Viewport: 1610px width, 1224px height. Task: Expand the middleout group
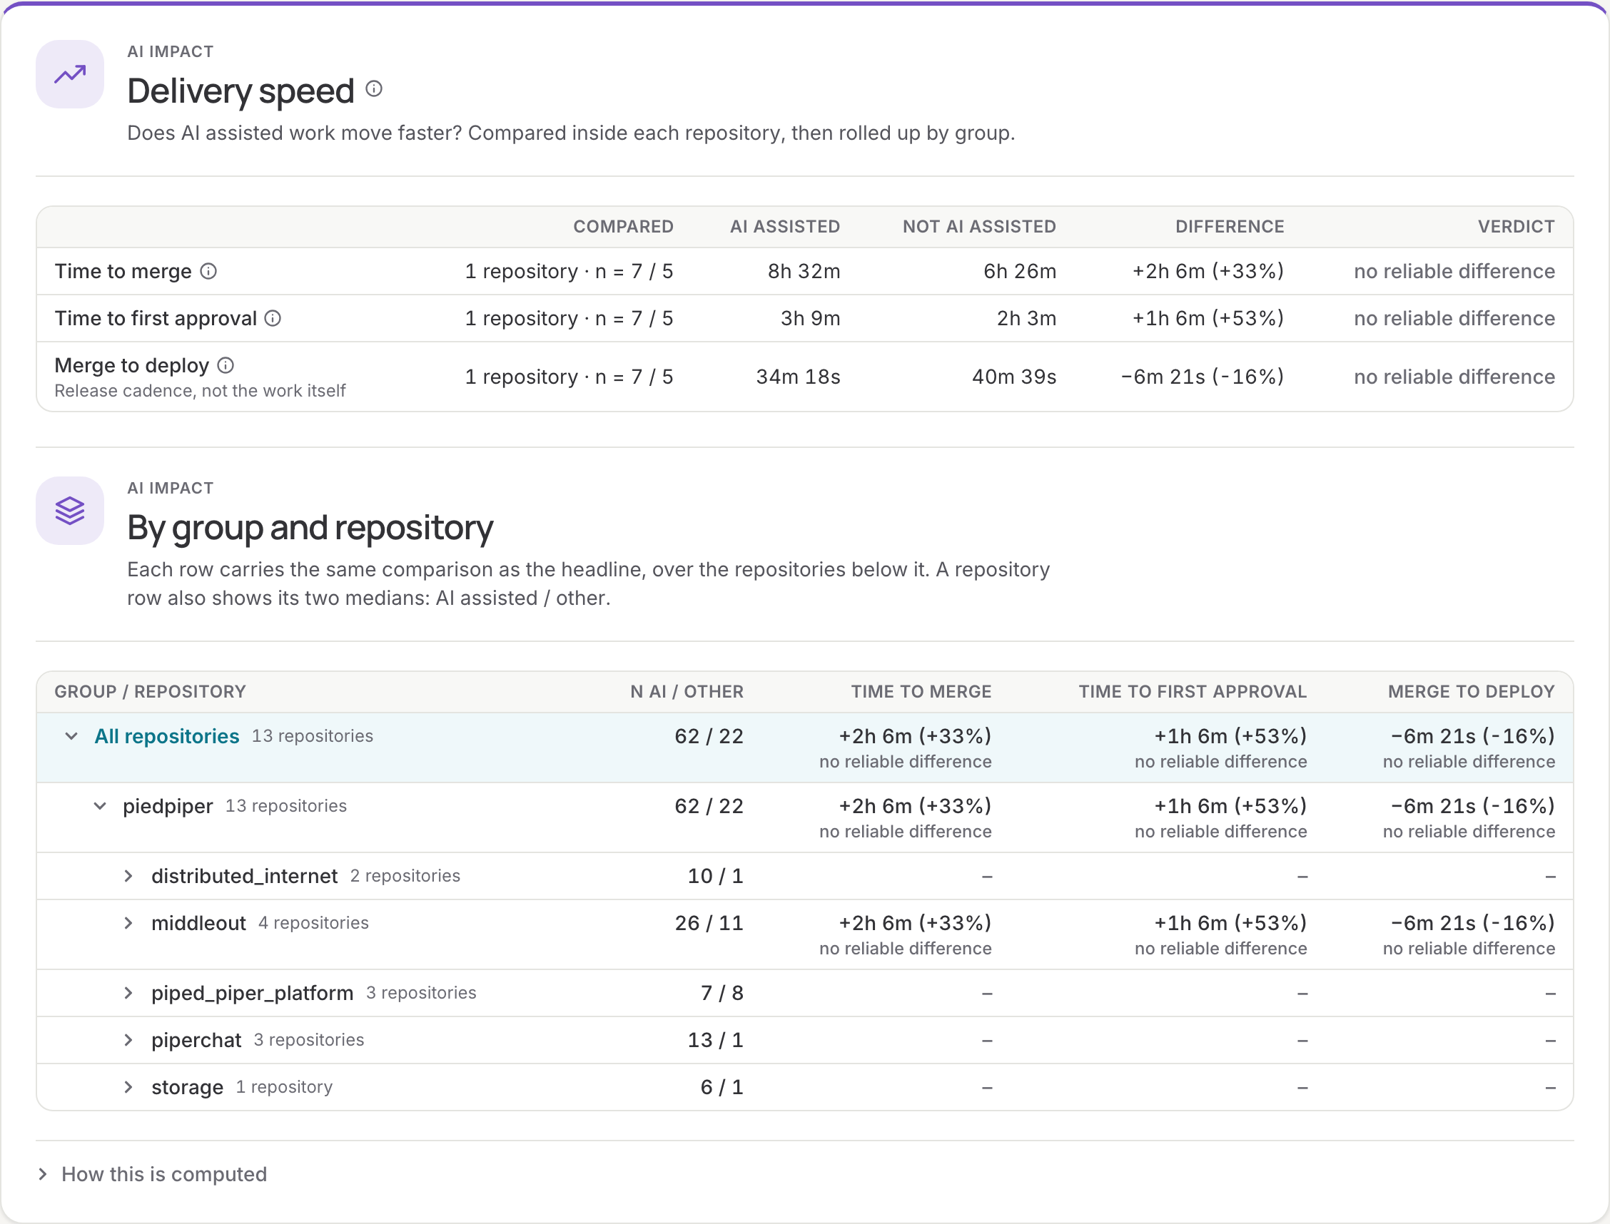128,923
